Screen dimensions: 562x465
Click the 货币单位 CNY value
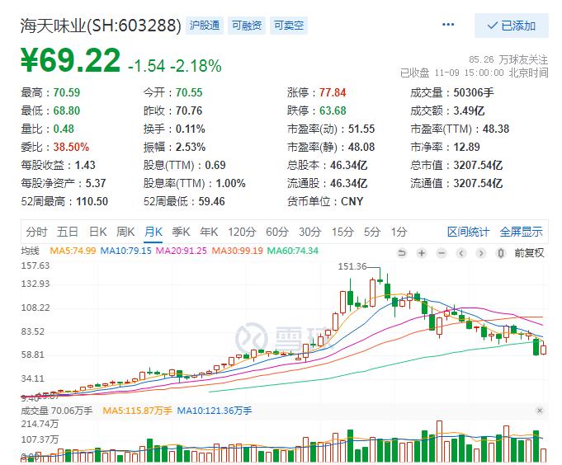click(352, 201)
